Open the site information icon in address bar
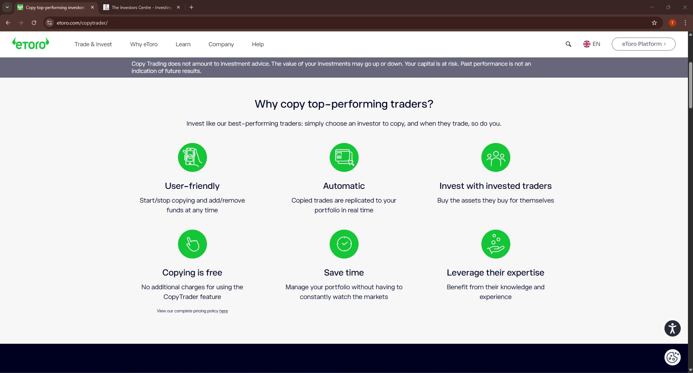Viewport: 693px width, 373px height. pos(49,23)
